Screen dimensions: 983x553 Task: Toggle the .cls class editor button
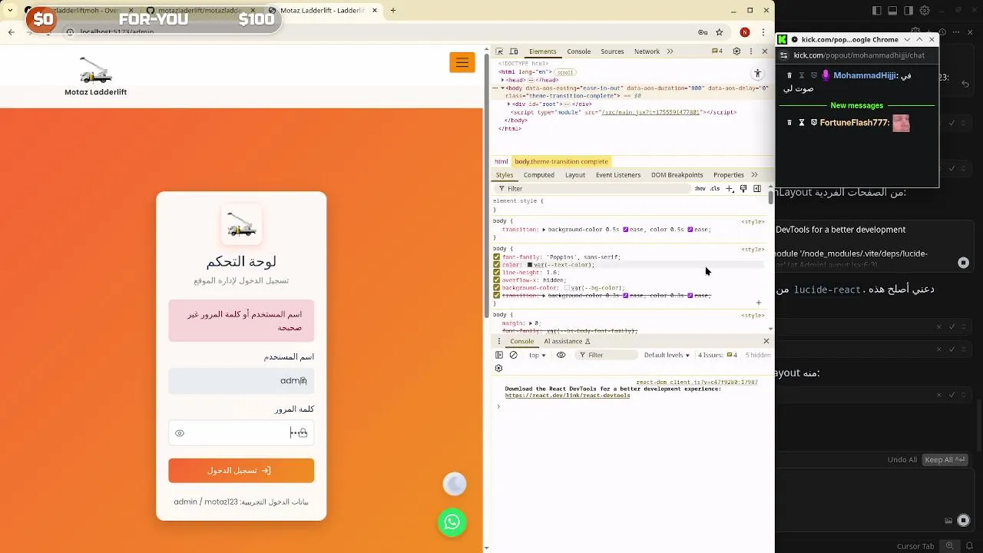click(x=715, y=189)
